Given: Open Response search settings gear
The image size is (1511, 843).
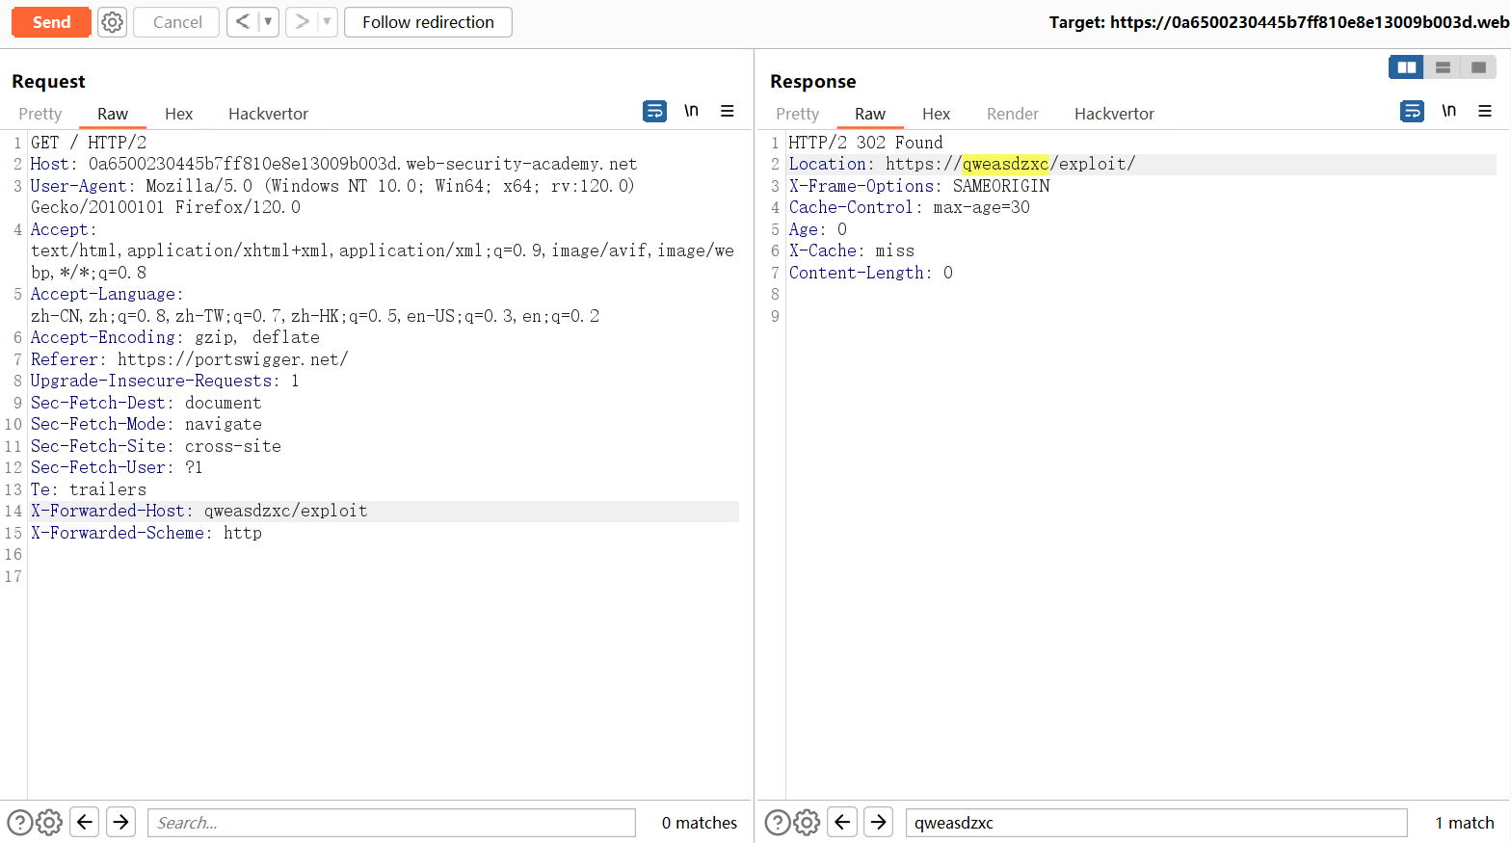Looking at the screenshot, I should [807, 822].
